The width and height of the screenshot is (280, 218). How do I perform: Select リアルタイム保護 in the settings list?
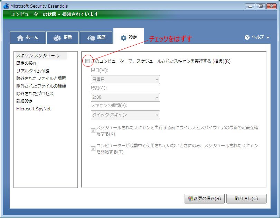[x=33, y=71]
